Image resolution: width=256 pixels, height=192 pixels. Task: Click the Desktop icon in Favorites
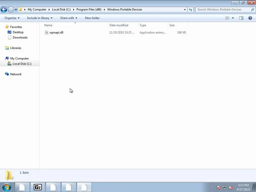tap(9, 32)
